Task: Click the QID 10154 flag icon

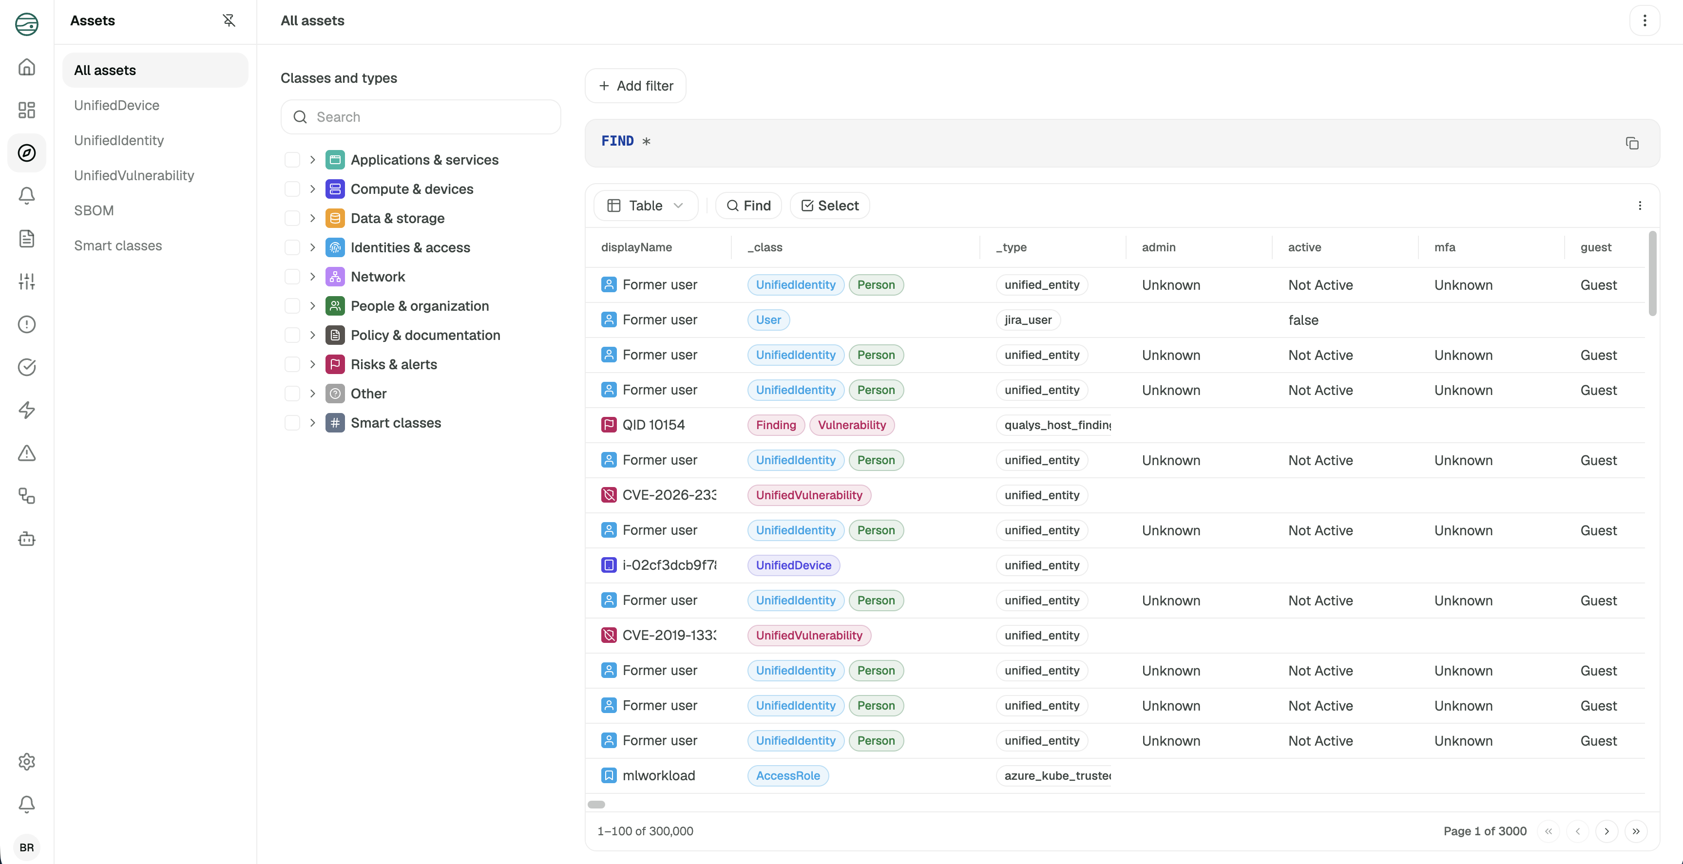Action: [x=609, y=425]
